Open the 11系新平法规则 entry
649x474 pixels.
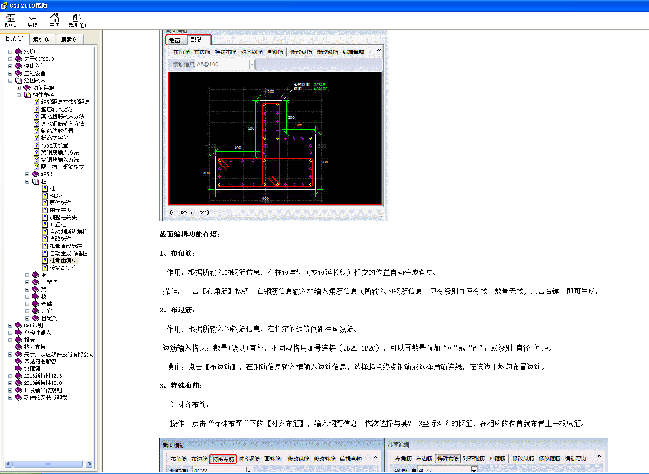43,390
